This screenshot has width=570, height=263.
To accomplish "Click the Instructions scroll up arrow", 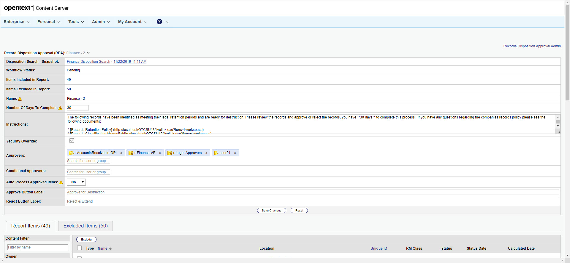I will pos(558,117).
